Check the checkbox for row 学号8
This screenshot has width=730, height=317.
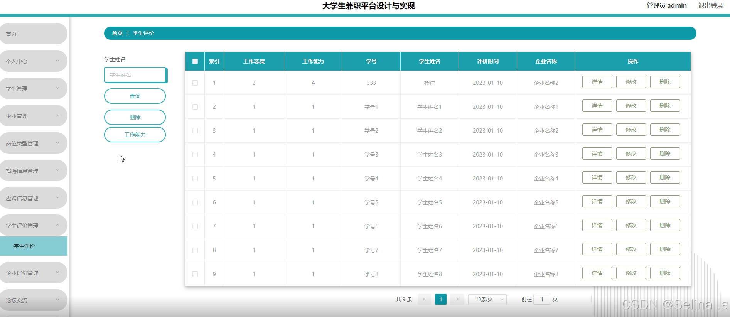[x=195, y=274]
